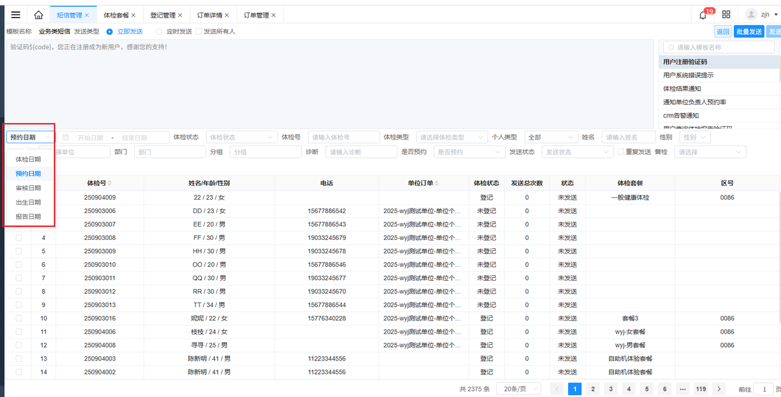781x397 pixels.
Task: Open notifications bell with 19 badge
Action: 703,15
